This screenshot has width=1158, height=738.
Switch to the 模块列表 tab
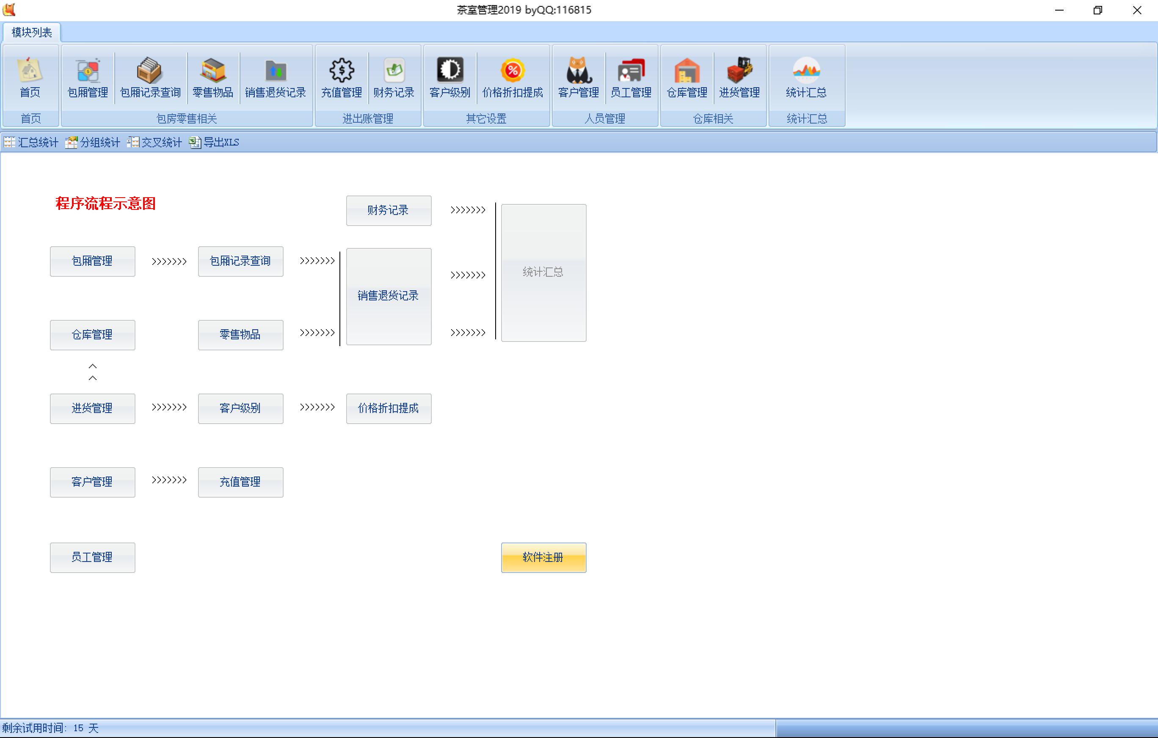click(x=32, y=32)
